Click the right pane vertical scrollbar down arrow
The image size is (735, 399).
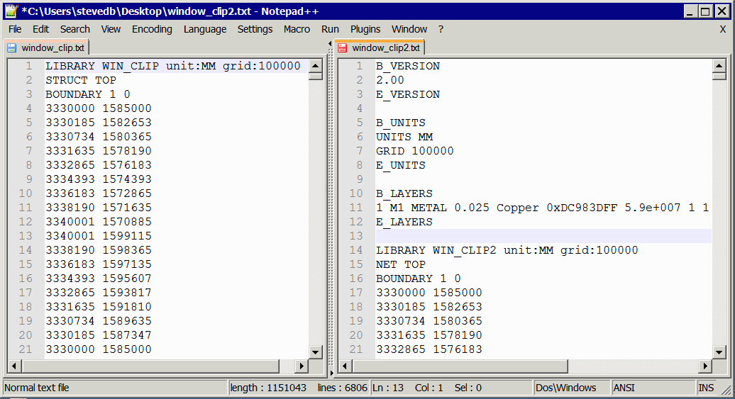(x=719, y=352)
